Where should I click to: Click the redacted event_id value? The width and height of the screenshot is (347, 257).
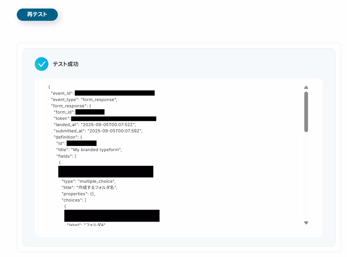(115, 93)
